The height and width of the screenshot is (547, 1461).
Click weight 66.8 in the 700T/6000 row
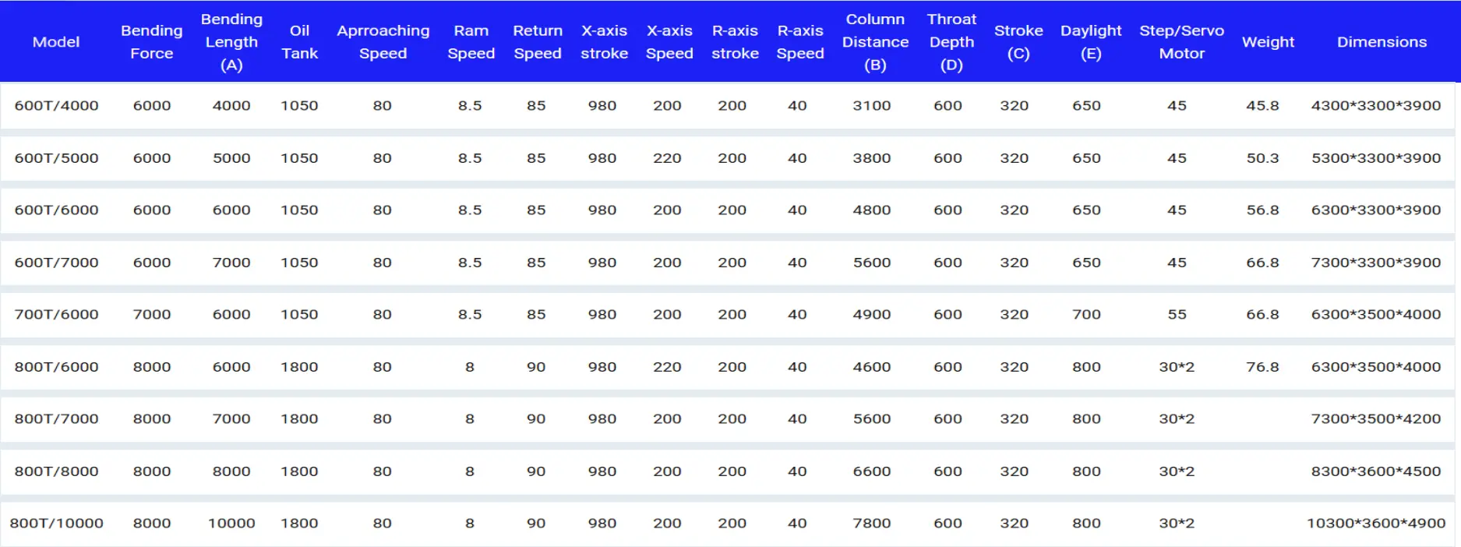click(x=1263, y=315)
